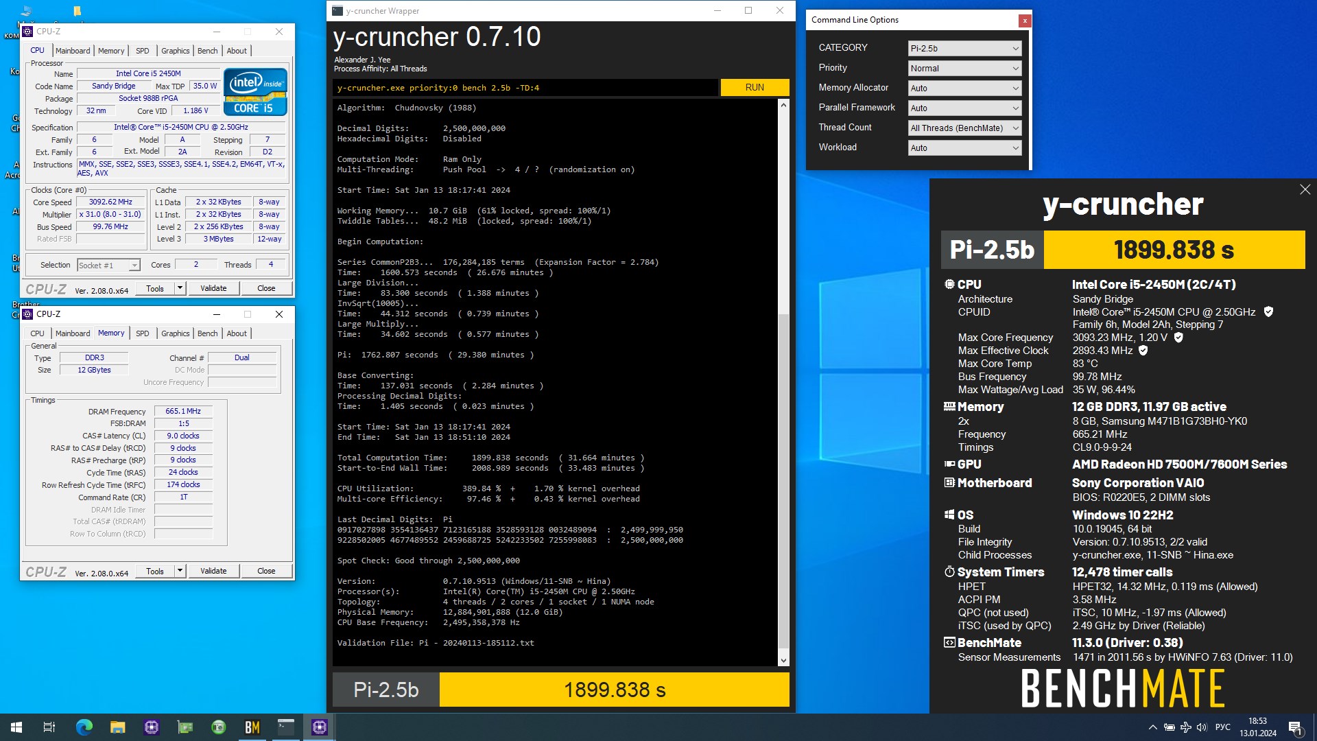Screen dimensions: 1317x741
Task: Switch to CPU tab in lower CPU-Z window
Action: click(x=37, y=333)
